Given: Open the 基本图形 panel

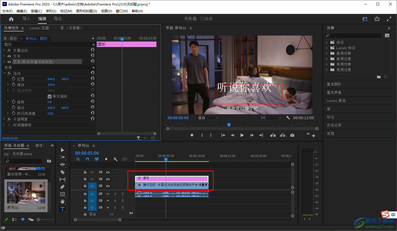Looking at the screenshot, I should [x=334, y=84].
